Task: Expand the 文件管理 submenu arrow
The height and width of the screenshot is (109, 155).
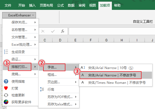Action: point(35,37)
